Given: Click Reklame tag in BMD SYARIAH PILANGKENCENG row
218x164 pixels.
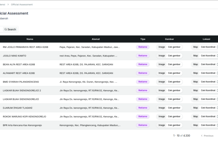Looking at the screenshot, I should tap(143, 82).
